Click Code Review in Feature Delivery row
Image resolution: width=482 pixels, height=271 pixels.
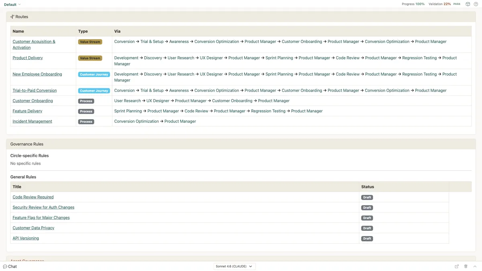[x=196, y=111]
